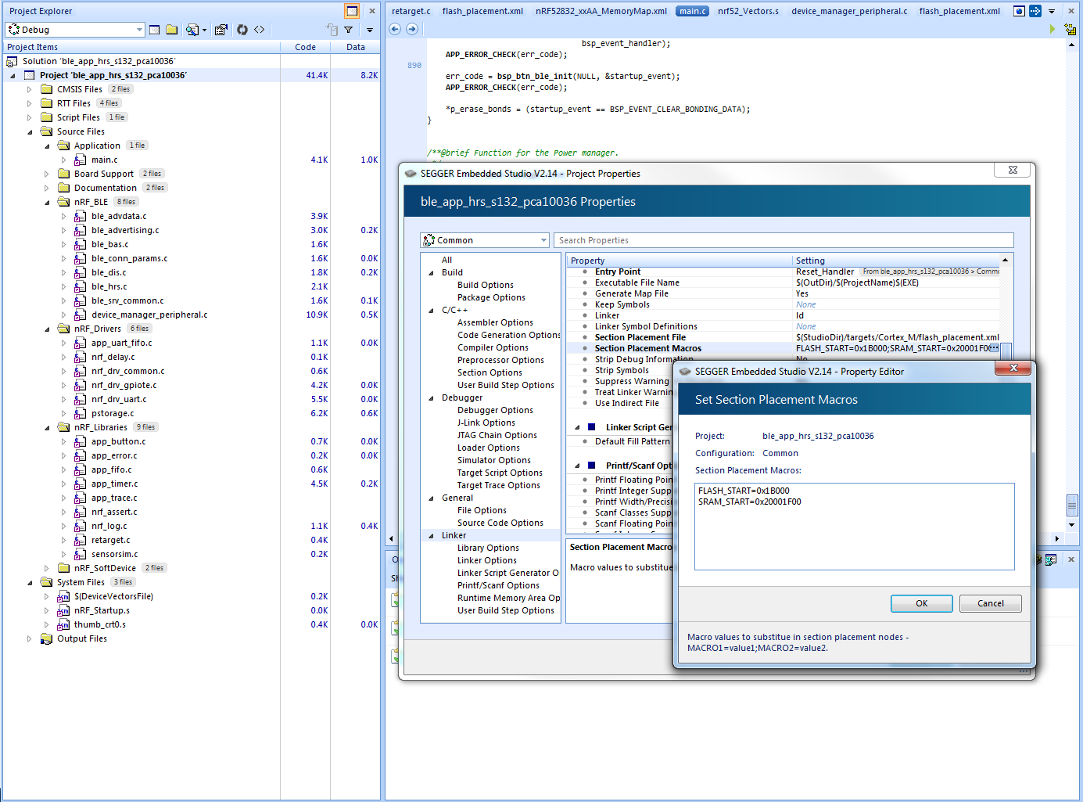
Task: Click the filter funnel icon in Project Explorer
Action: pos(349,30)
